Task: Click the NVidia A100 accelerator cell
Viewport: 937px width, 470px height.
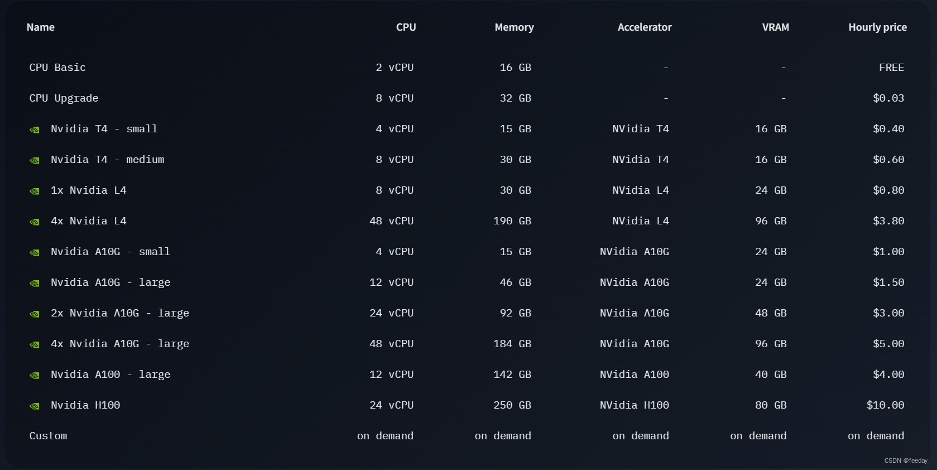Action: (635, 375)
